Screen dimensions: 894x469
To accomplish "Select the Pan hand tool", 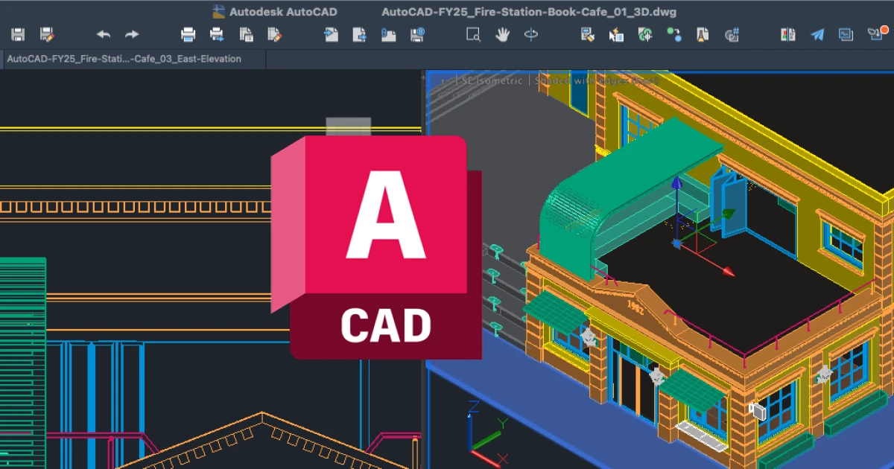I will [503, 34].
